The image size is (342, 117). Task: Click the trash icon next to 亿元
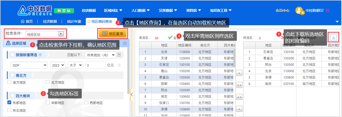119,65
